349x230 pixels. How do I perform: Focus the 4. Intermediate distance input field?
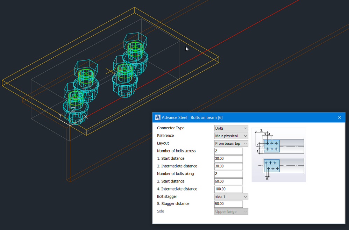click(x=228, y=189)
